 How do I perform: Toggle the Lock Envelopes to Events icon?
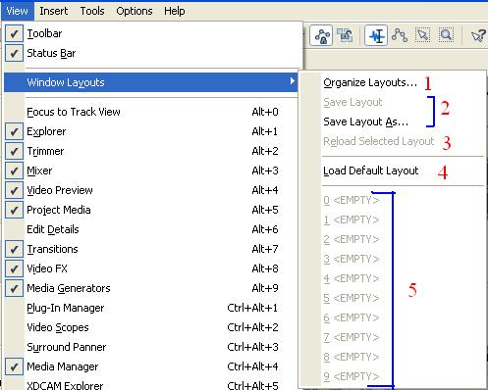[321, 35]
